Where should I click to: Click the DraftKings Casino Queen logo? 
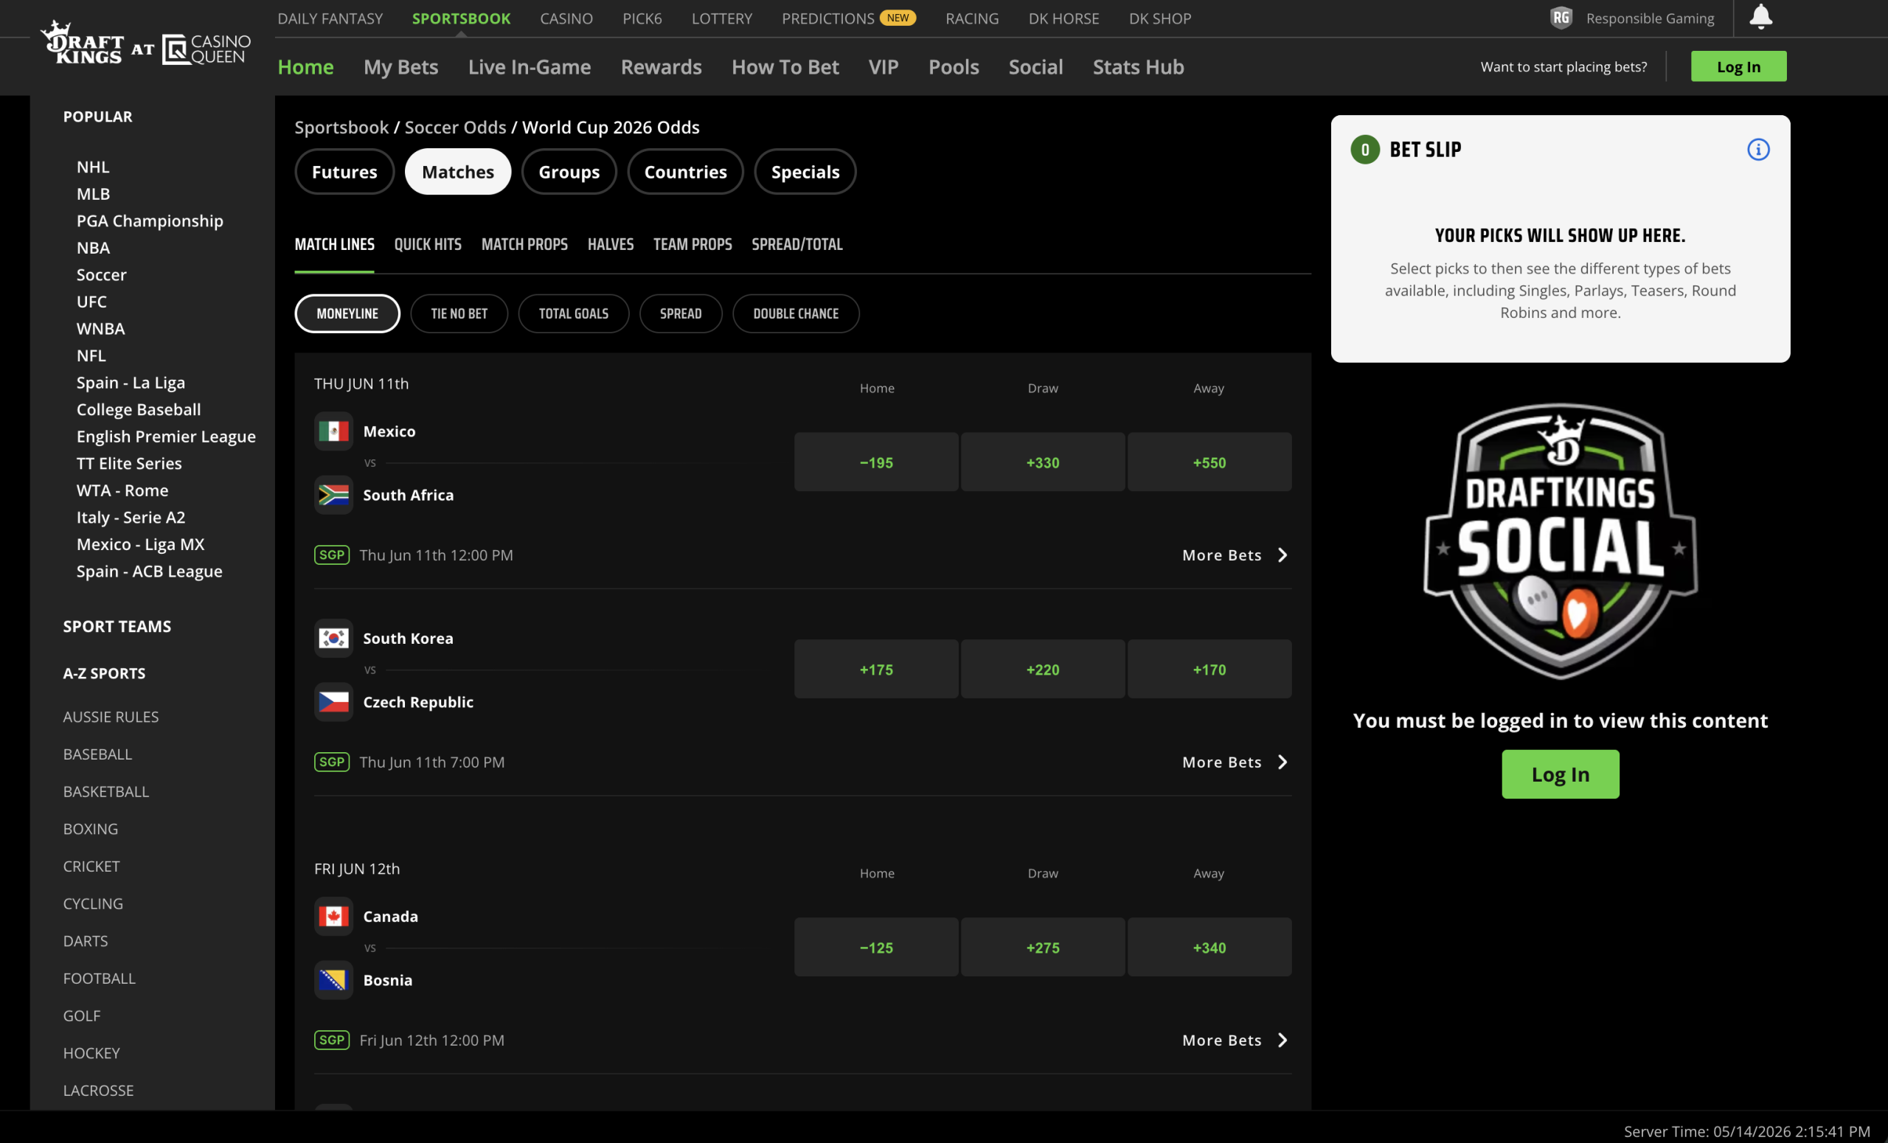point(145,44)
